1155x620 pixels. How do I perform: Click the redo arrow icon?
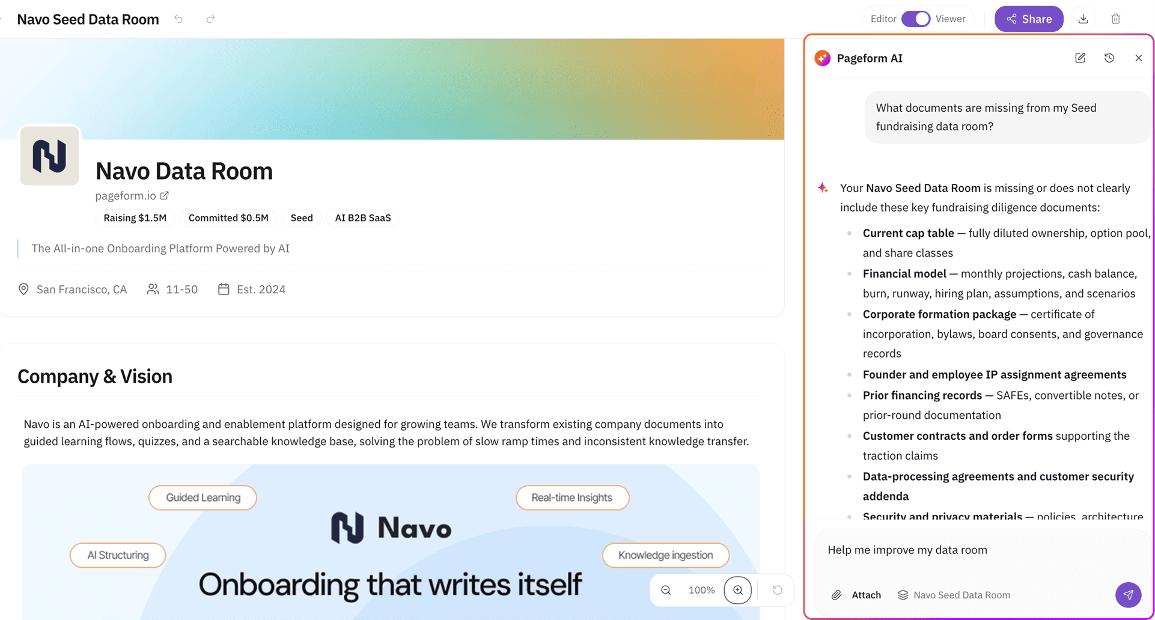[x=210, y=19]
